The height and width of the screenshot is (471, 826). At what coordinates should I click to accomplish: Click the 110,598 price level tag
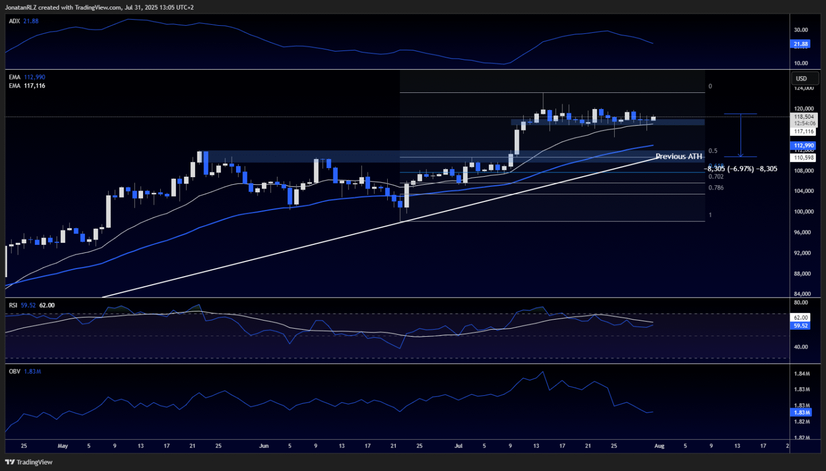click(x=804, y=158)
